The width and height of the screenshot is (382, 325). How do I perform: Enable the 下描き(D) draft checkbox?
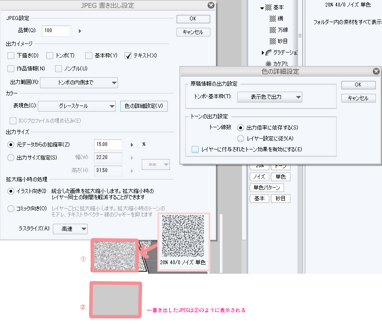coord(11,56)
